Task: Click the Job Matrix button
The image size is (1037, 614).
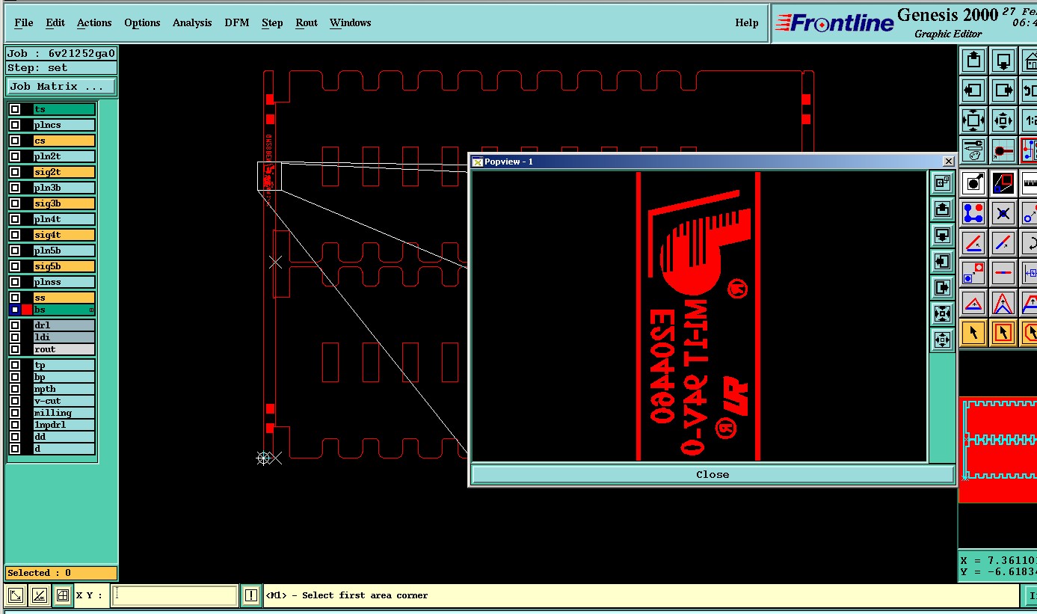Action: (61, 87)
